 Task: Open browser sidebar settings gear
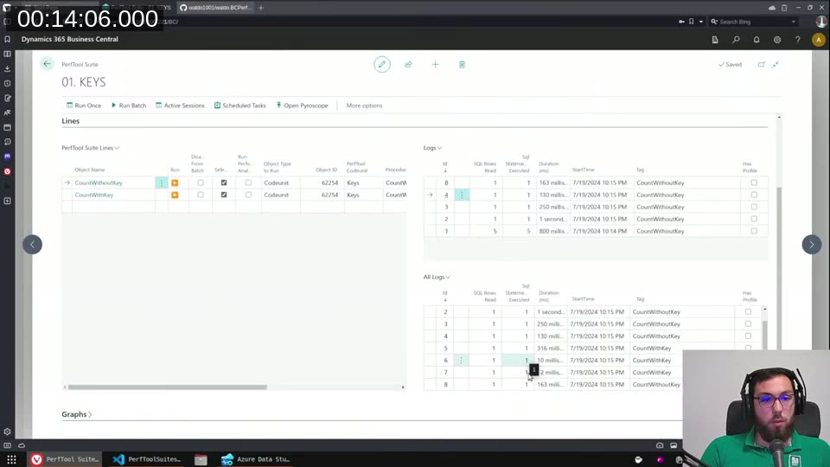[8, 432]
